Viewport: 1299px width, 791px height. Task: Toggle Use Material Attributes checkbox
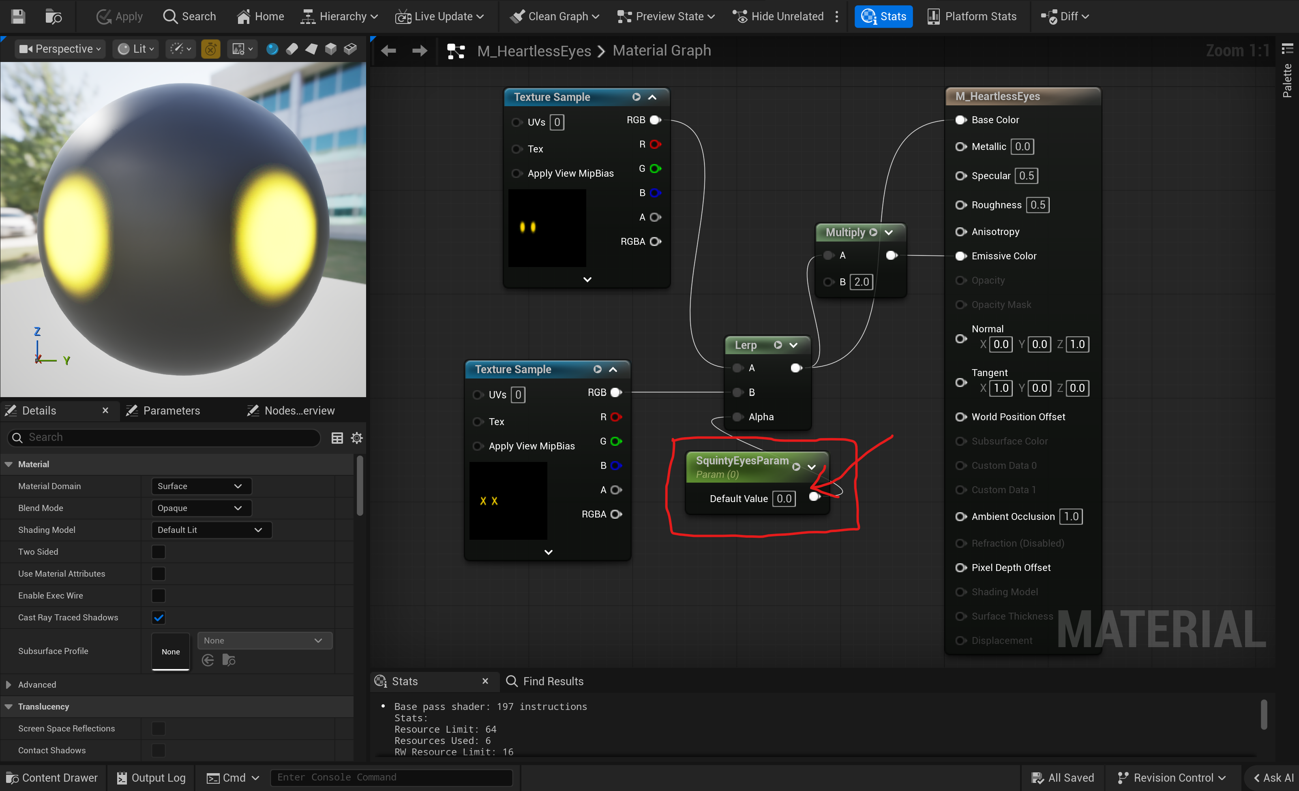(158, 573)
